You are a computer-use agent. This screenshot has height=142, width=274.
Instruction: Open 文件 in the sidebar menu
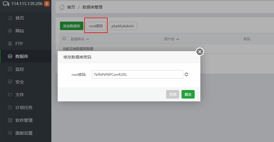(26, 95)
